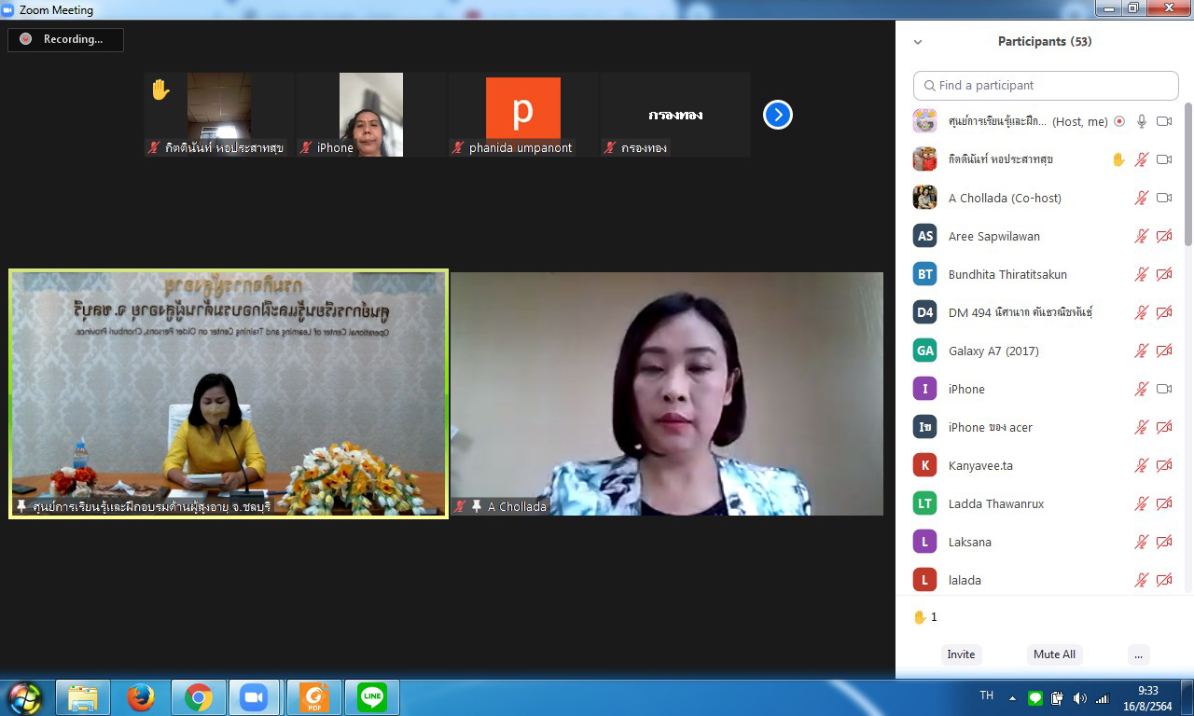Click the host's microphone icon in participants list
Screen dimensions: 1194x716
click(1141, 121)
